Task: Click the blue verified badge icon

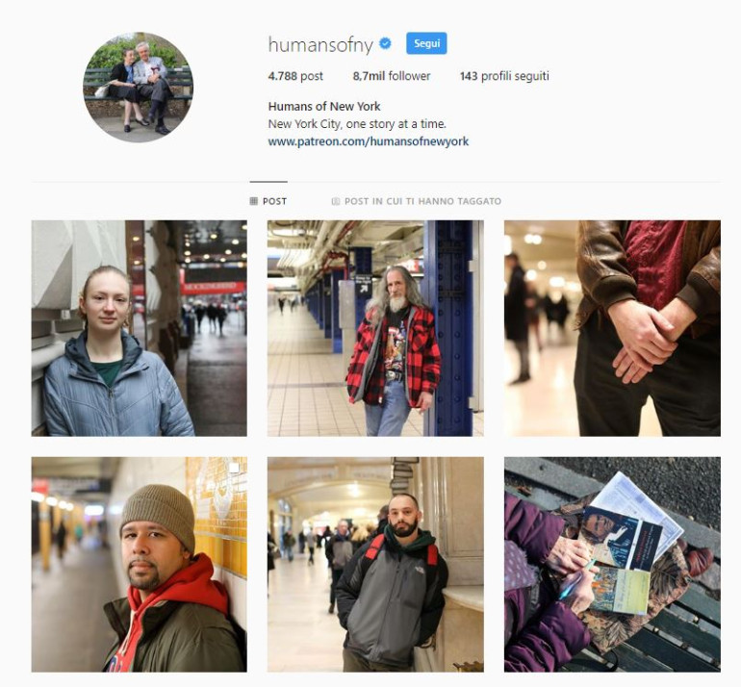Action: (x=385, y=43)
